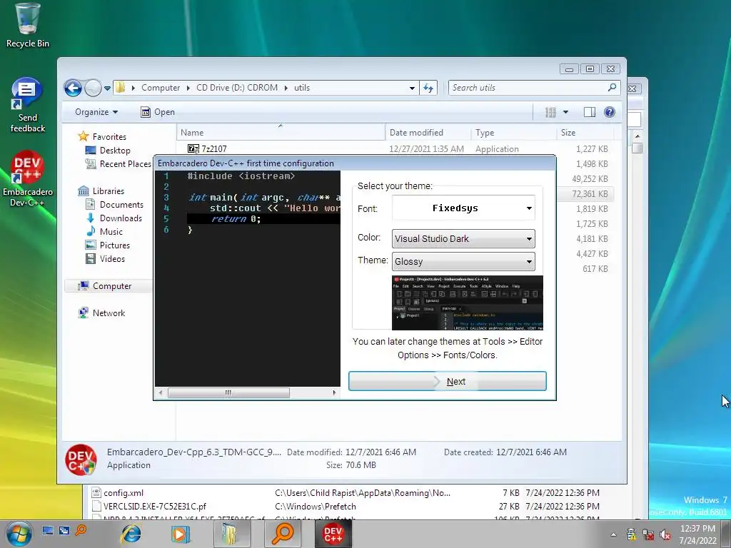This screenshot has width=731, height=548.
Task: Open the recent pages arrow beside navigation buttons
Action: pos(107,88)
